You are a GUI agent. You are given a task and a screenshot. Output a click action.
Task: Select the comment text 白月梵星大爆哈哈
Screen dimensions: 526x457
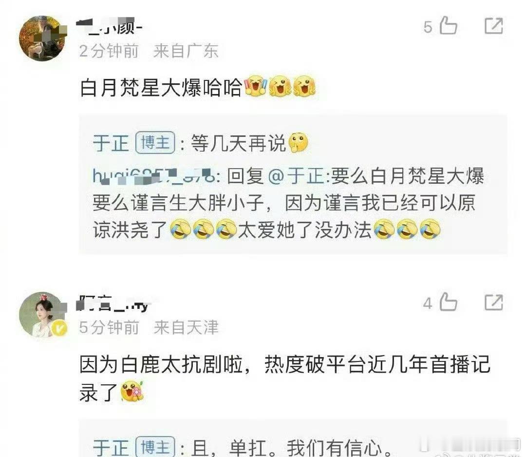(161, 88)
